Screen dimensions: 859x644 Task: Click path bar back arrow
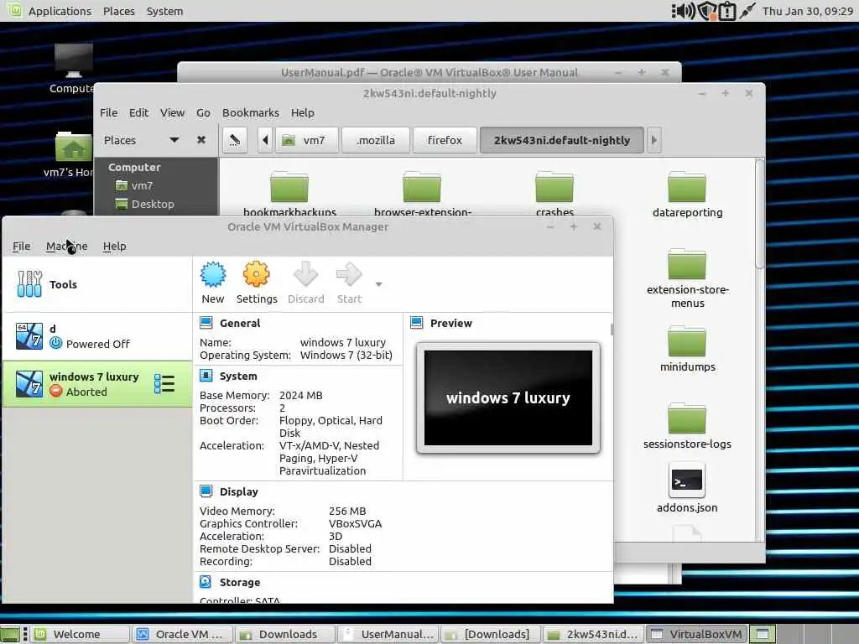tap(265, 140)
